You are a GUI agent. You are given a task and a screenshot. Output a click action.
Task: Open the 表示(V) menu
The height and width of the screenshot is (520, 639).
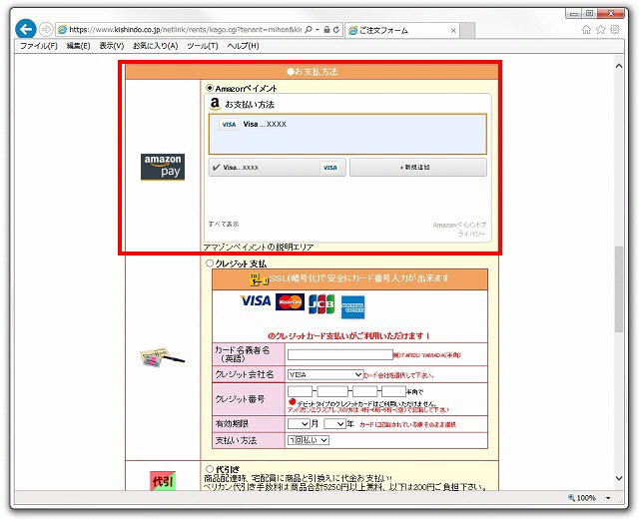tap(112, 46)
